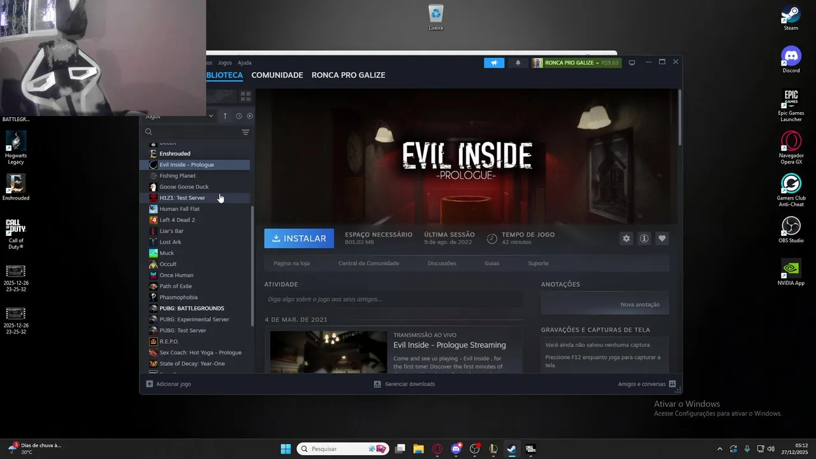Open NVIDIA App desktop shortcut
Screen dimensions: 816x459
(x=791, y=273)
